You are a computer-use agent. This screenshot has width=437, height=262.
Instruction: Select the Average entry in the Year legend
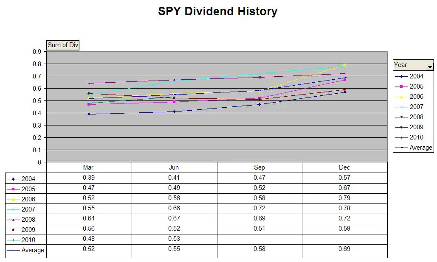tap(414, 148)
